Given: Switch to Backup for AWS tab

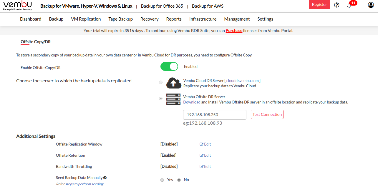Looking at the screenshot, I should tap(208, 6).
